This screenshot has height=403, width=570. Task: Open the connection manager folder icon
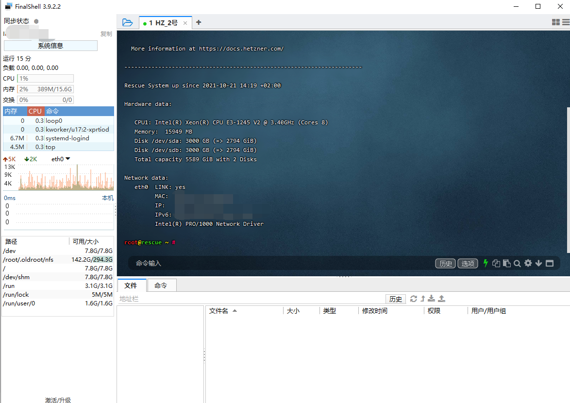[127, 22]
